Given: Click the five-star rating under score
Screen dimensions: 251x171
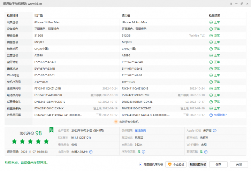Looking at the screenshot, I should point(30,141).
